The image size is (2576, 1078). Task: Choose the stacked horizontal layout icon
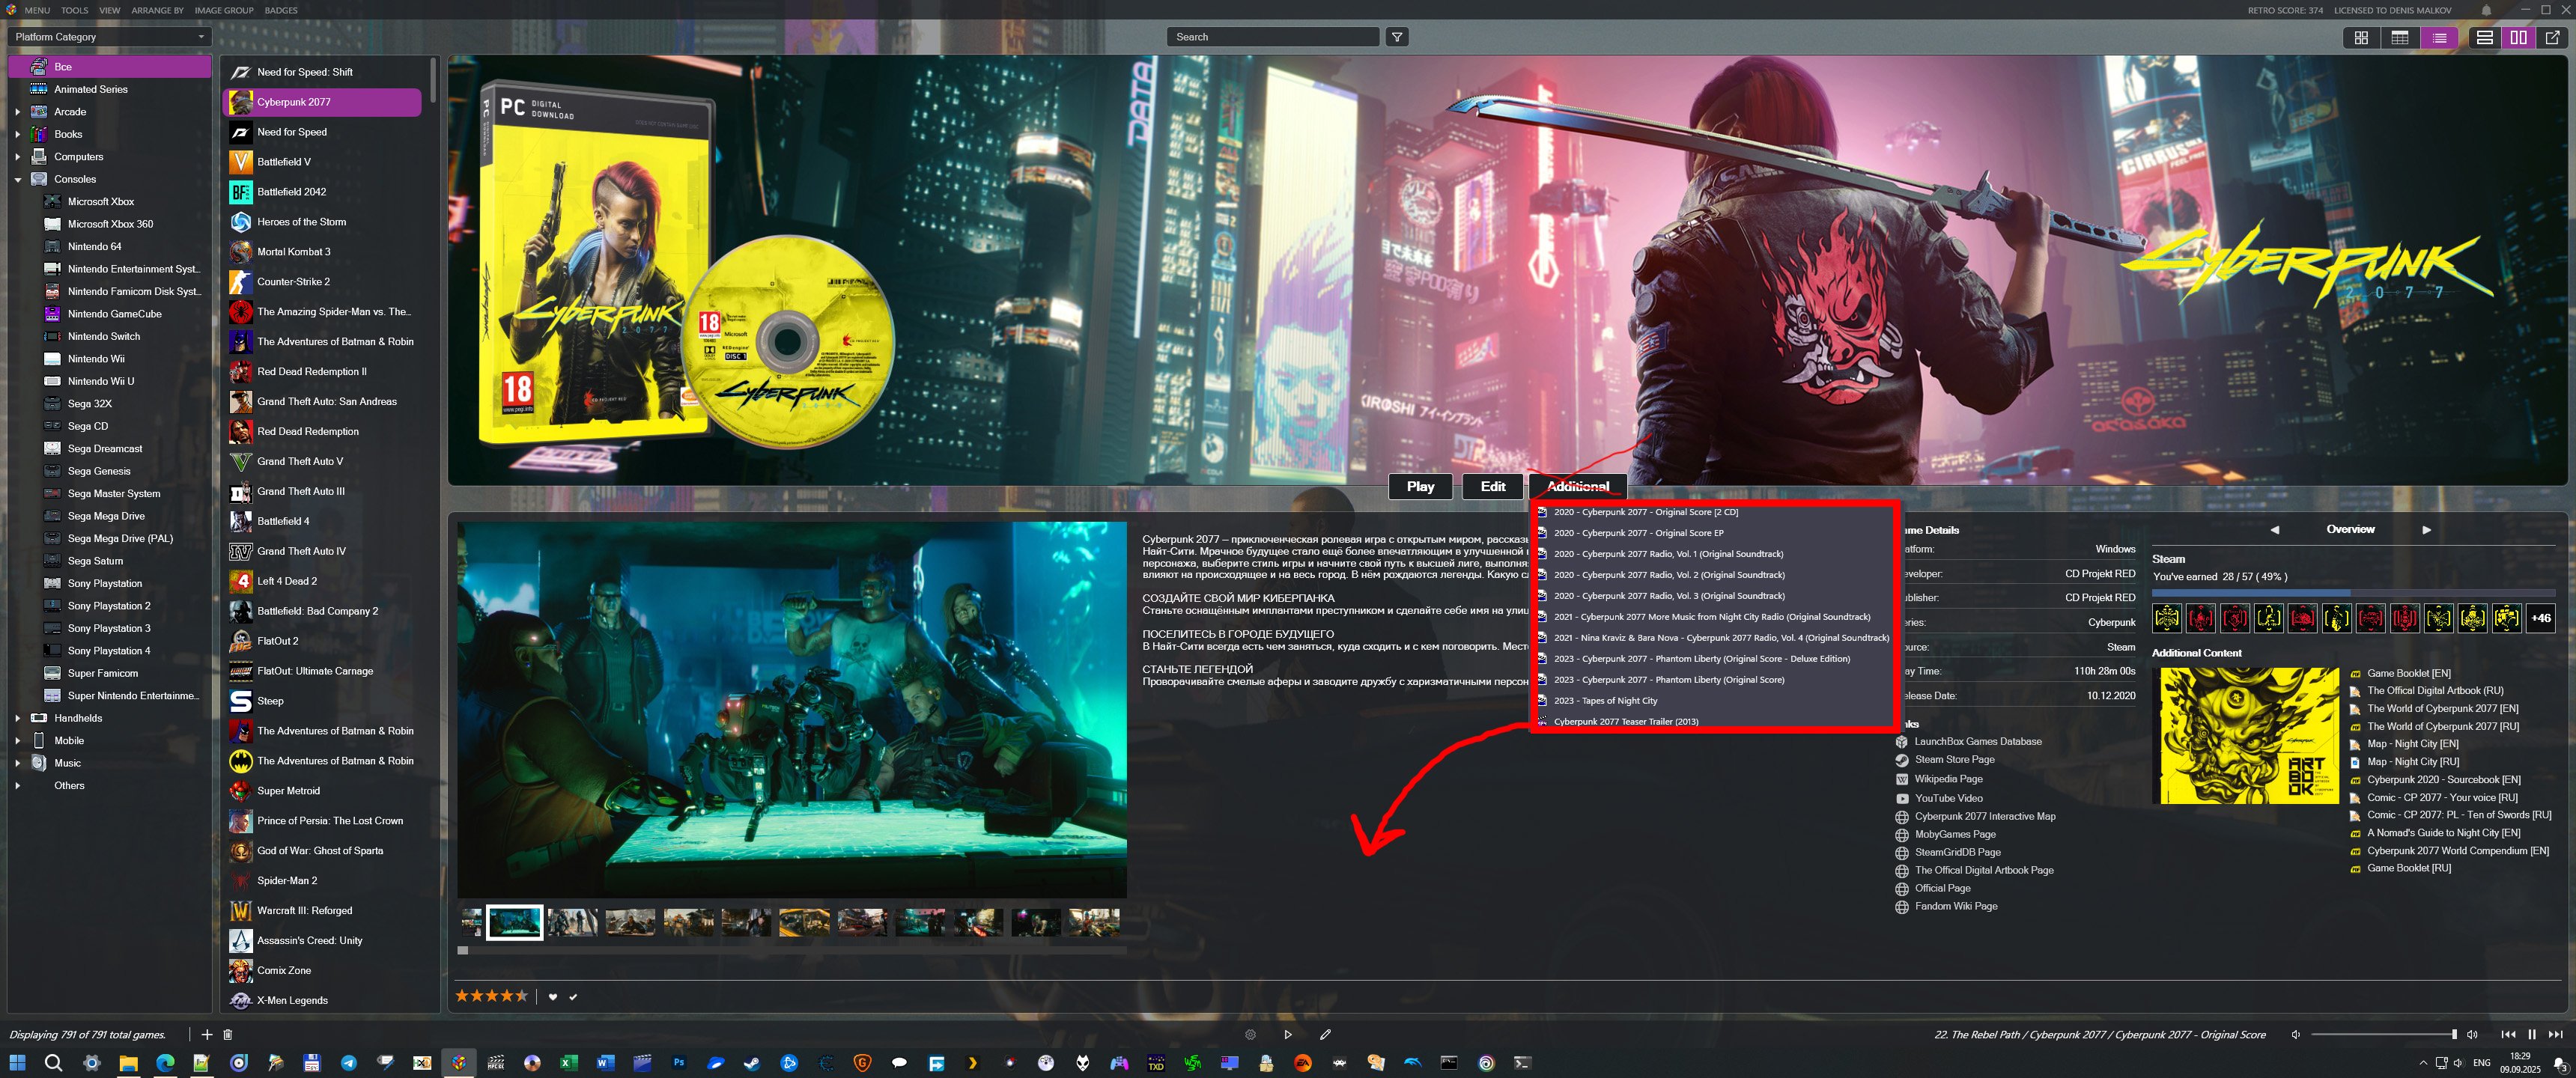pos(2484,37)
